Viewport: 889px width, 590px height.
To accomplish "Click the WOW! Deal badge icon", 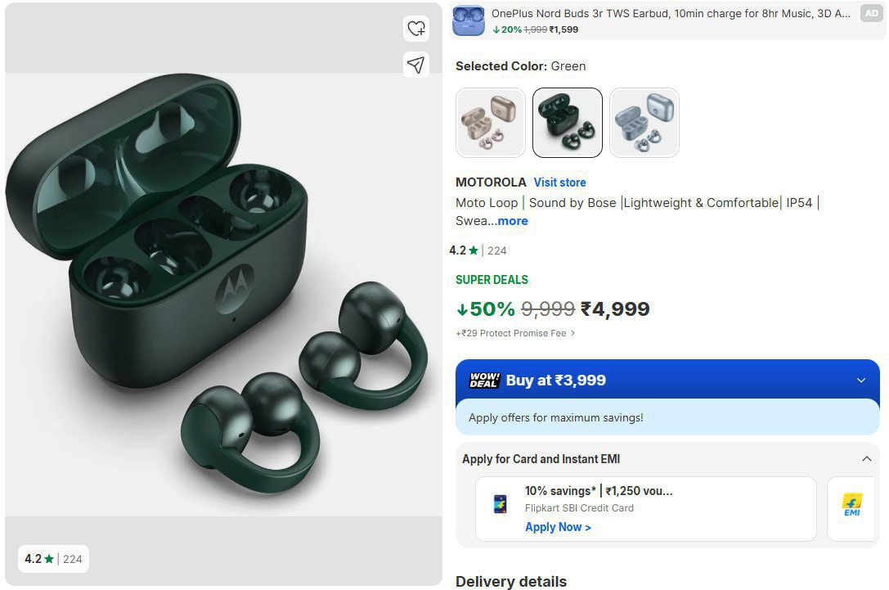I will (484, 380).
